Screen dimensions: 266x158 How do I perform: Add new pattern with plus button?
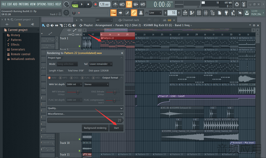179,13
